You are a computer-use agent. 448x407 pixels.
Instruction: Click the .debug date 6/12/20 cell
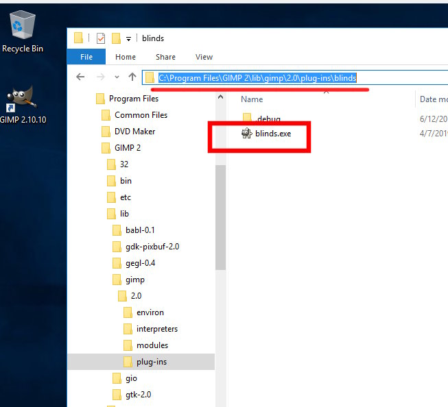click(x=434, y=119)
